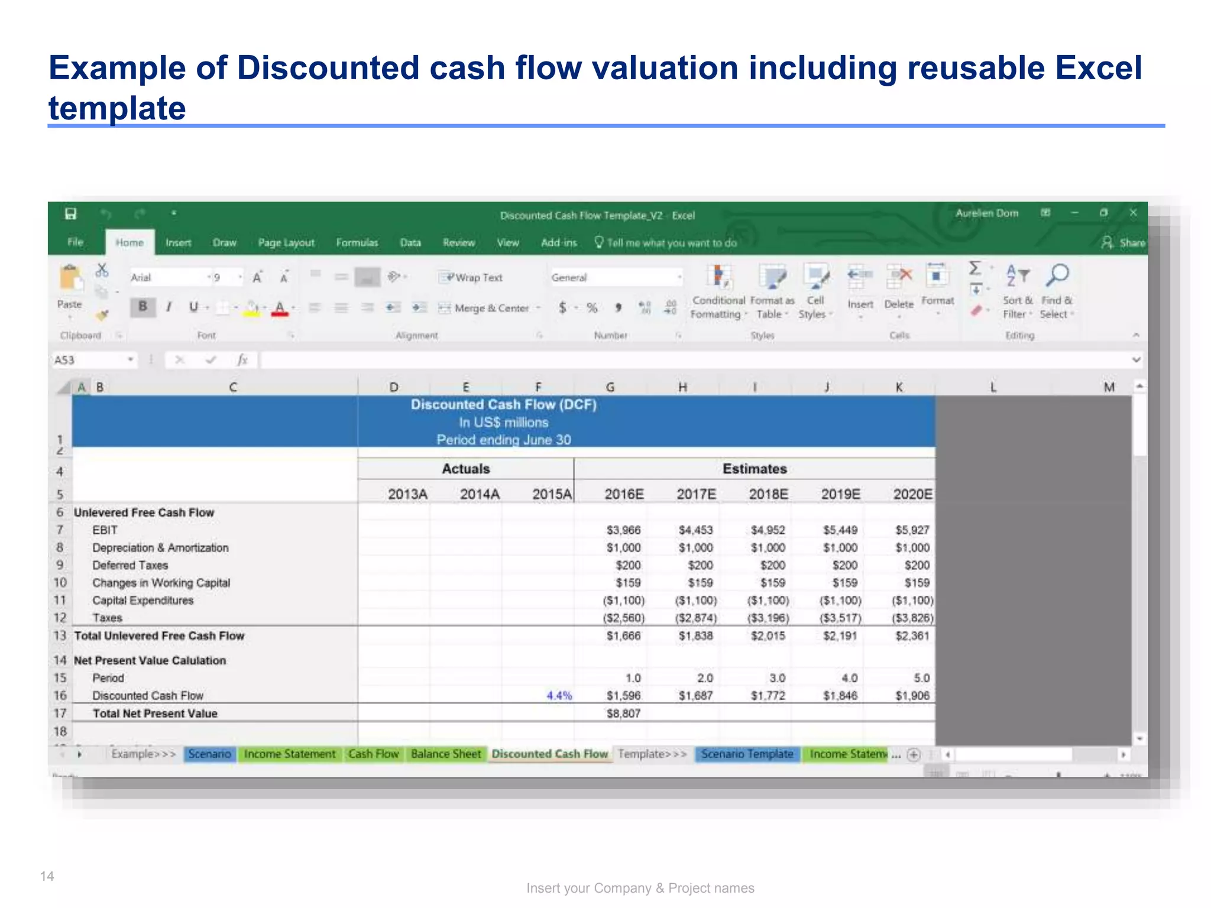Click the AutoSum sigma icon
Viewport: 1211px width, 908px height.
[x=975, y=269]
